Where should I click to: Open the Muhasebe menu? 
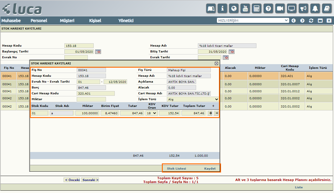pos(11,21)
